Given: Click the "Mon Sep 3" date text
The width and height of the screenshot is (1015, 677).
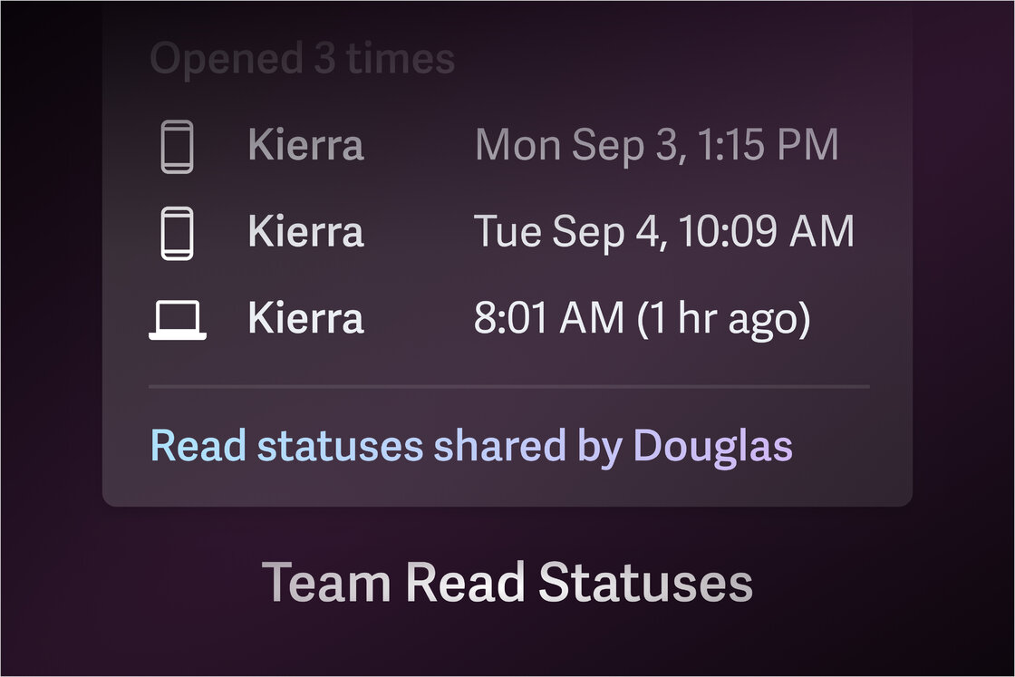Looking at the screenshot, I should pos(569,147).
